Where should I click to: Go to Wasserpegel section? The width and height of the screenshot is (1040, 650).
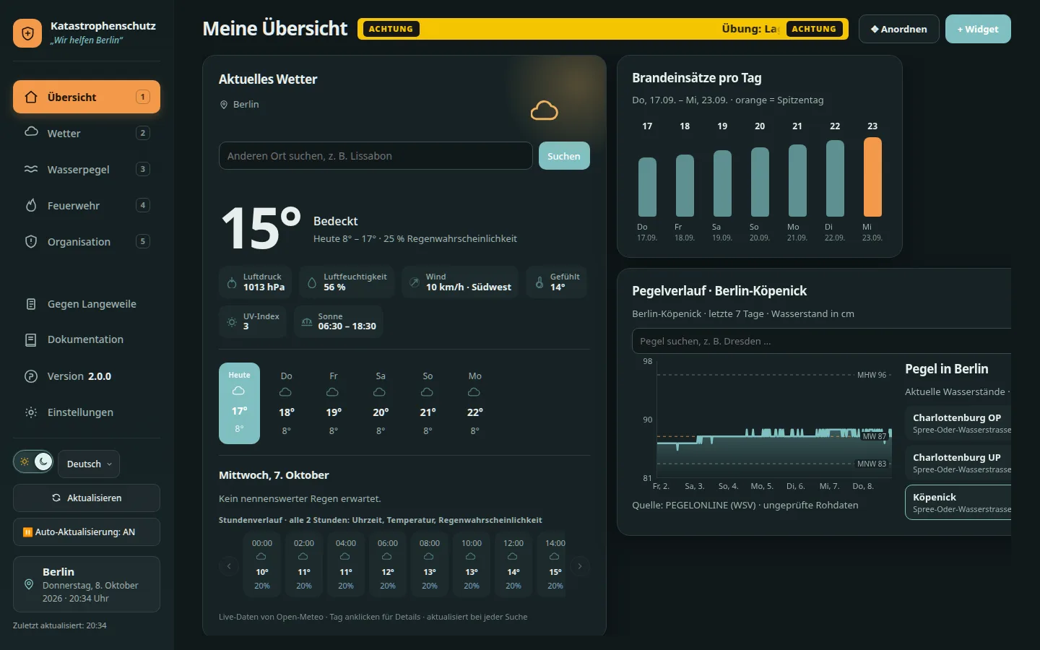87,169
